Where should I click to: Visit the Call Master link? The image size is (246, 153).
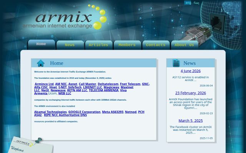(87, 84)
